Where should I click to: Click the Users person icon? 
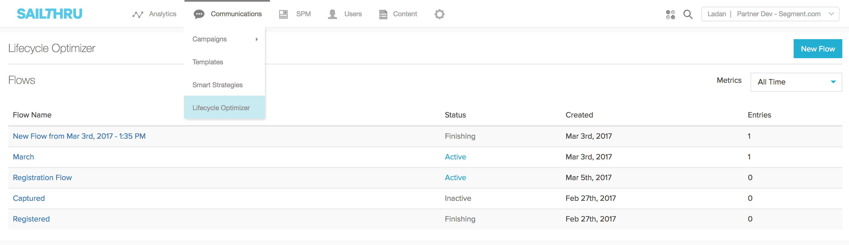tap(332, 14)
